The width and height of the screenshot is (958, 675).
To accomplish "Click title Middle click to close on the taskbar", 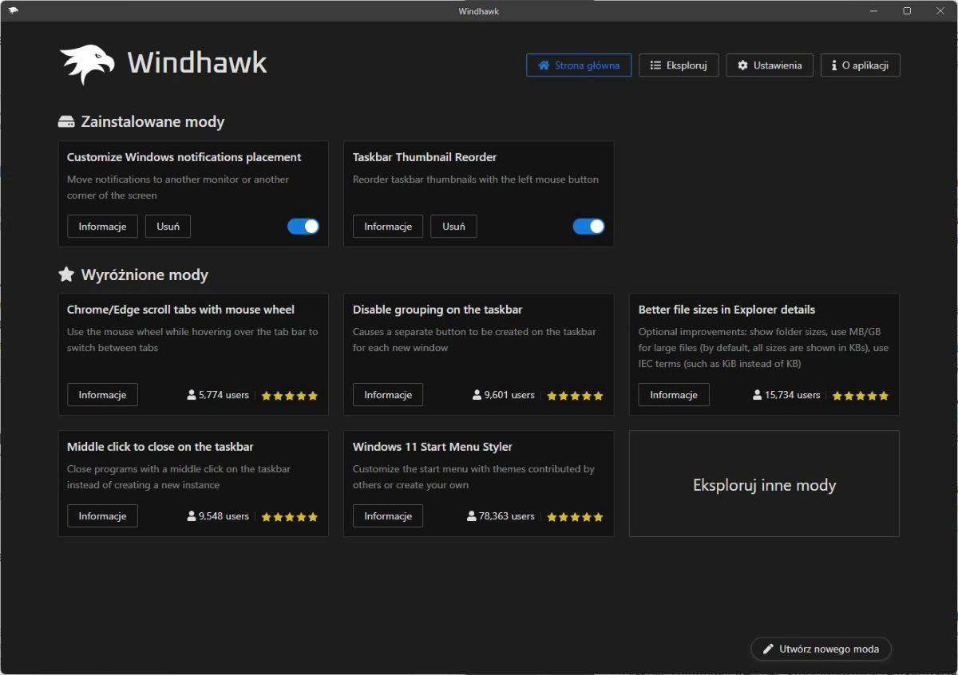I will (x=160, y=447).
